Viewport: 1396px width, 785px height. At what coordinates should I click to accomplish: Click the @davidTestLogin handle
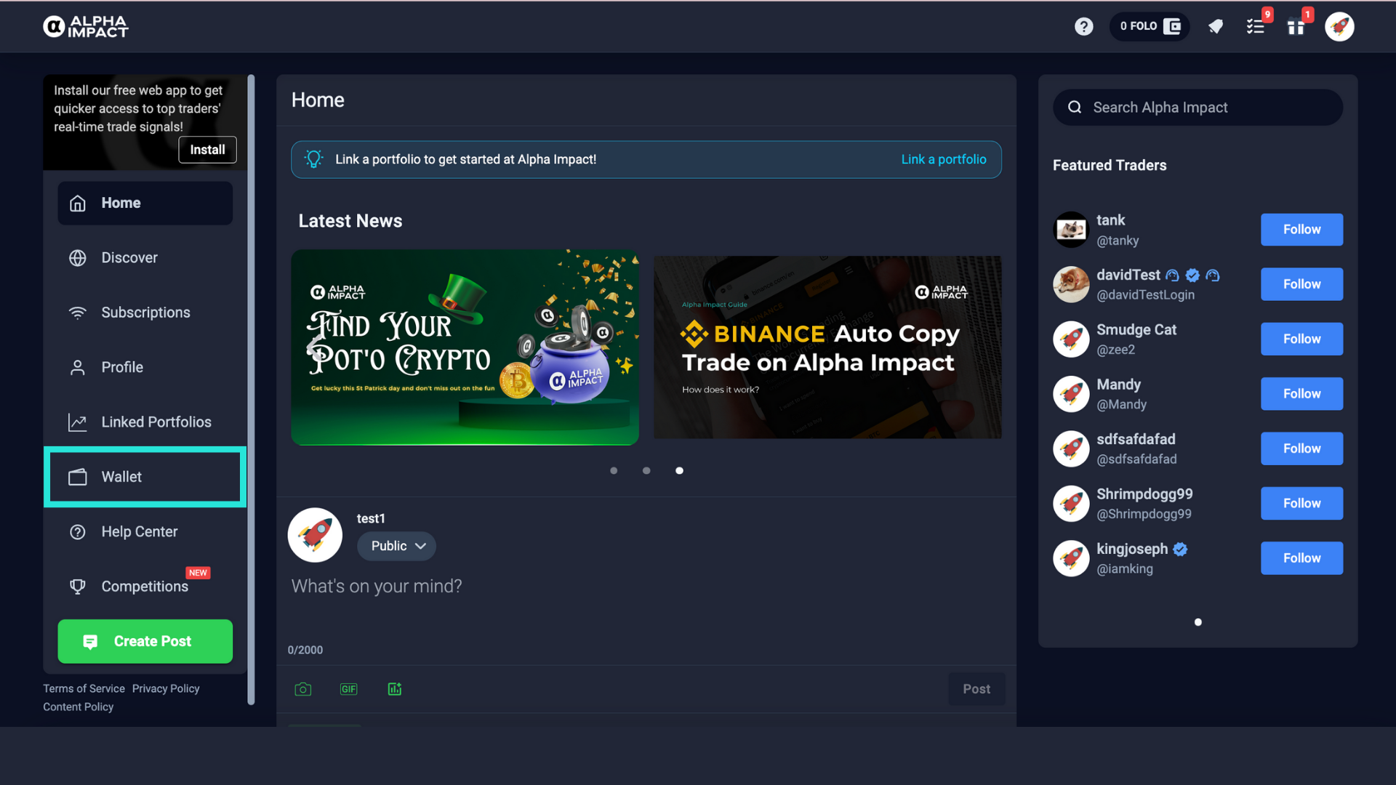tap(1145, 295)
